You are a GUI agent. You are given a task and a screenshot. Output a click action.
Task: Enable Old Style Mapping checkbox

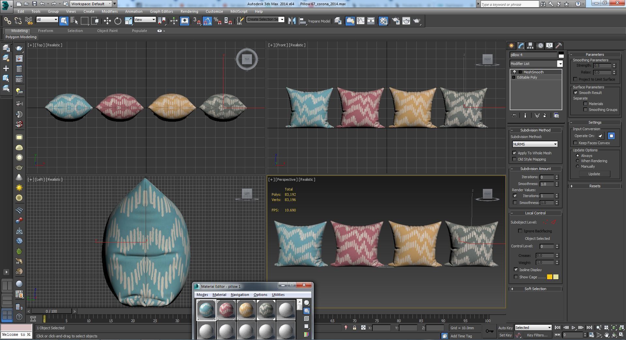coord(514,159)
